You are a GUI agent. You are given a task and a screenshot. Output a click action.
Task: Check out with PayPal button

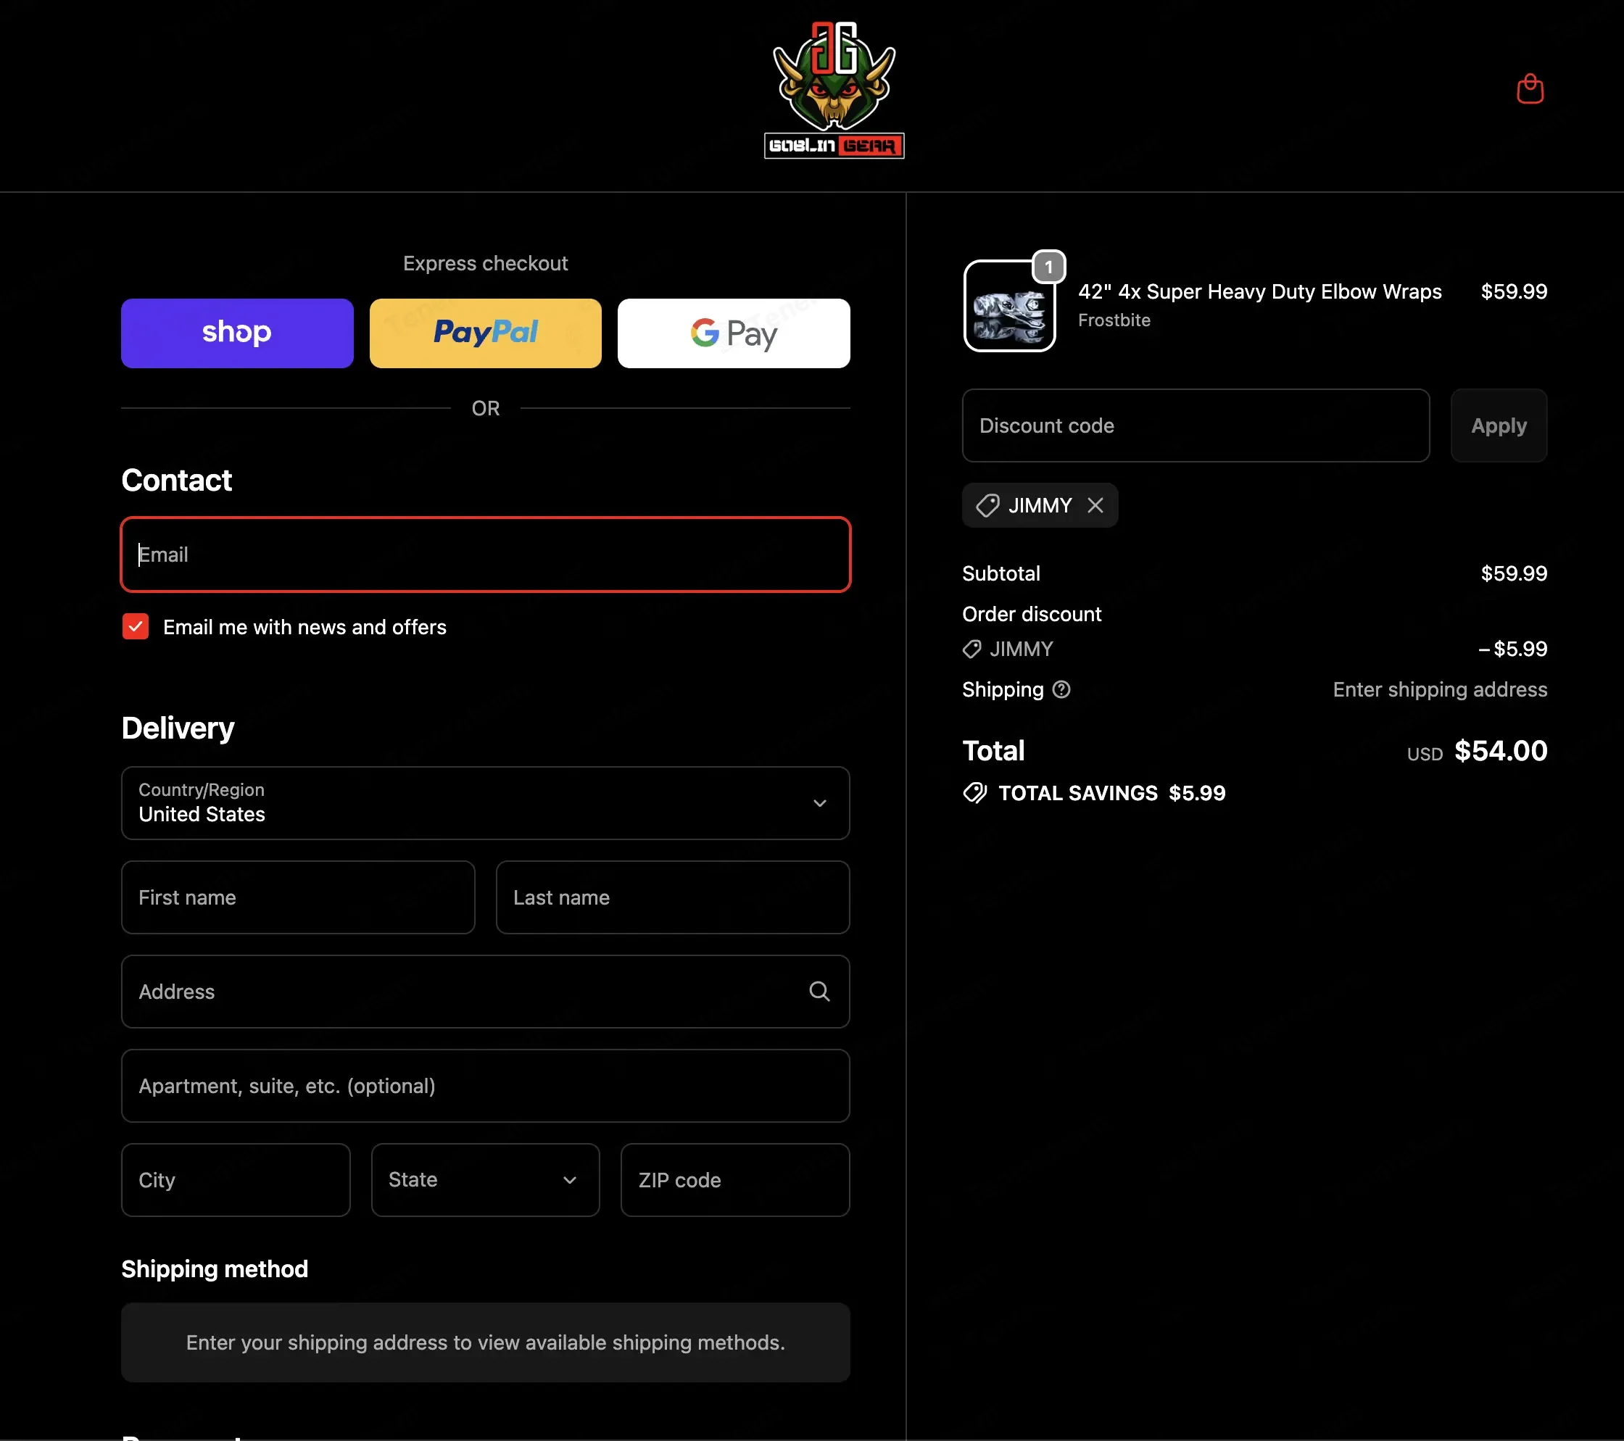click(x=486, y=333)
